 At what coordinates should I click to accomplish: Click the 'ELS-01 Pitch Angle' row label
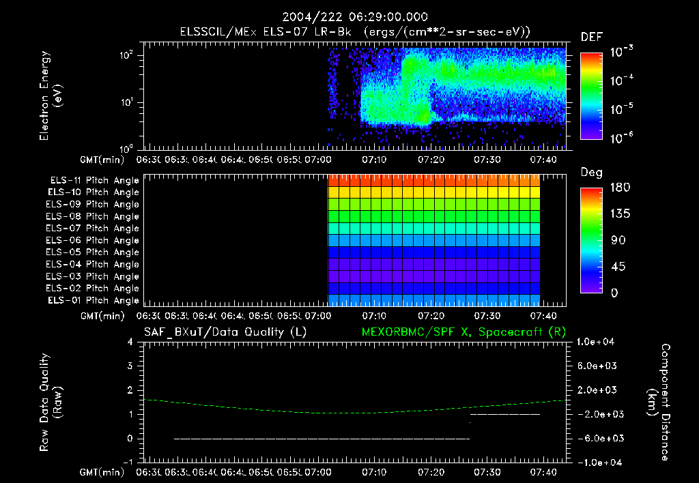coord(94,300)
